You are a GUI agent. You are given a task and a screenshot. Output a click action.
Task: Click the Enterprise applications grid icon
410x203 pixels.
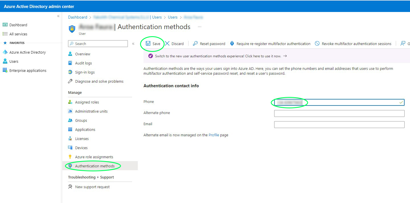click(5, 70)
